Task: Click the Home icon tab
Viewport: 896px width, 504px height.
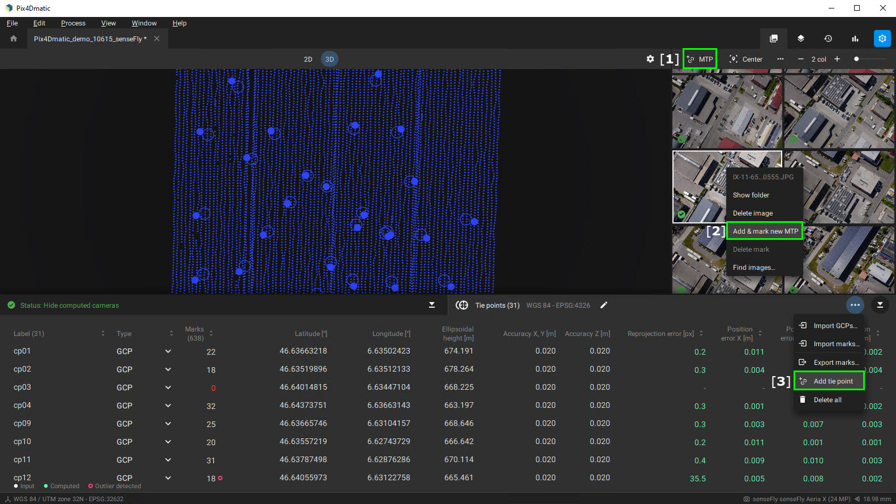Action: point(14,38)
